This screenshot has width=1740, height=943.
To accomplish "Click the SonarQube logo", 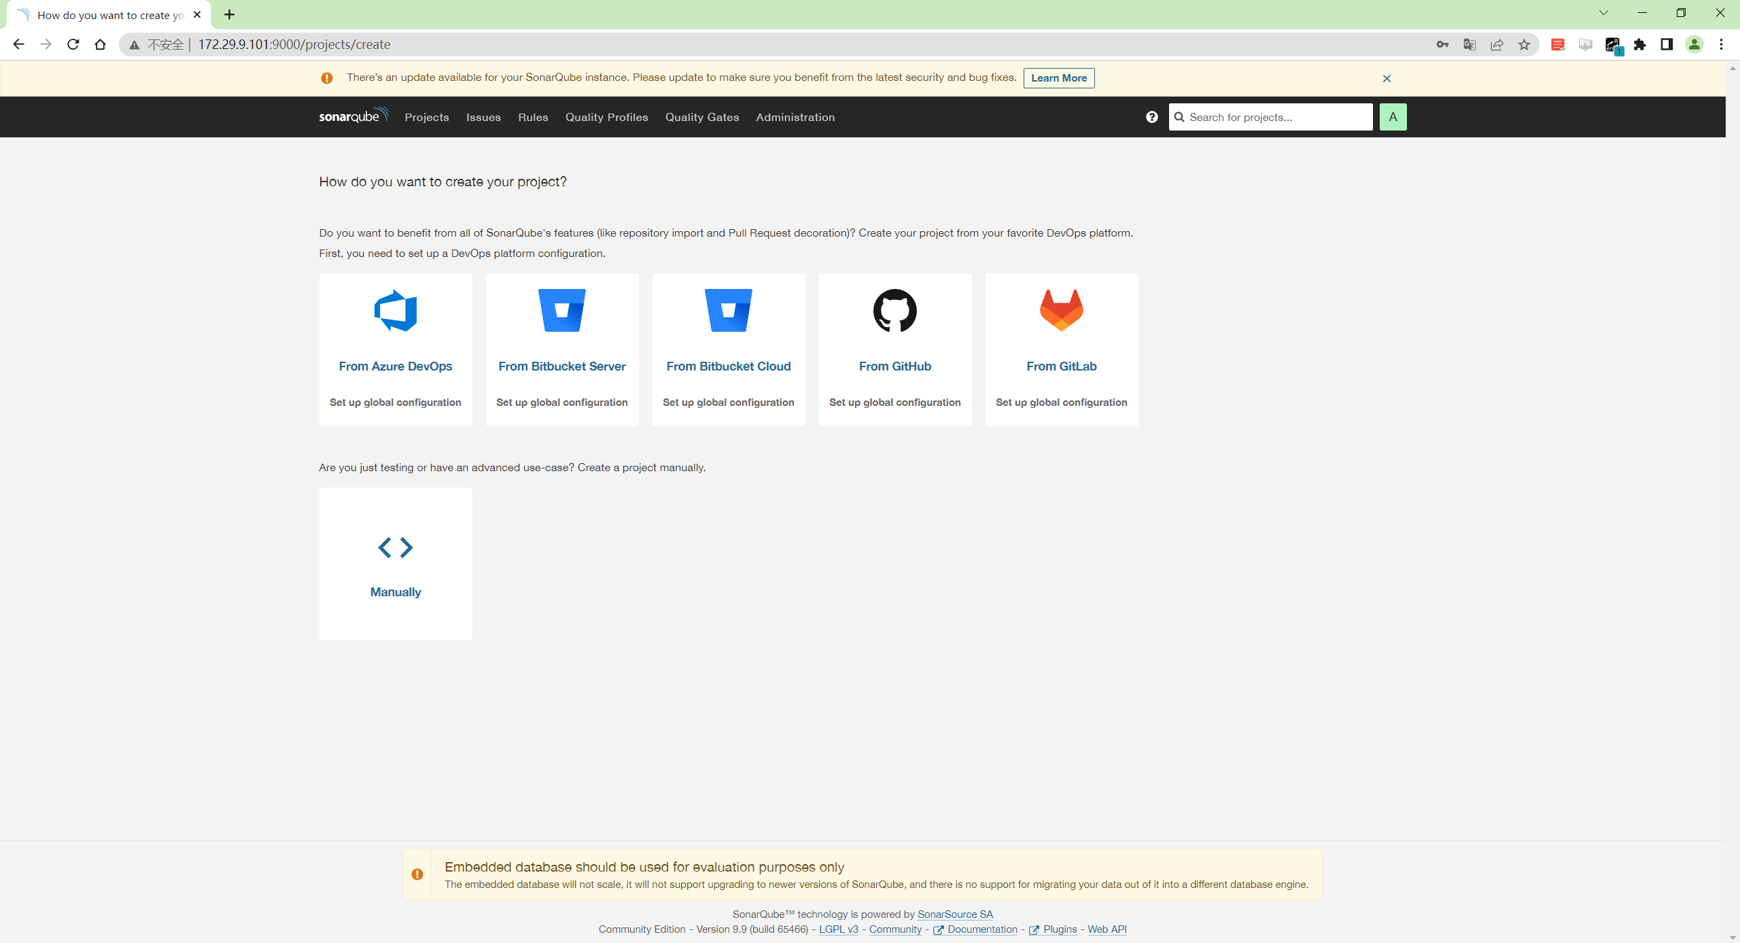I will pos(353,116).
